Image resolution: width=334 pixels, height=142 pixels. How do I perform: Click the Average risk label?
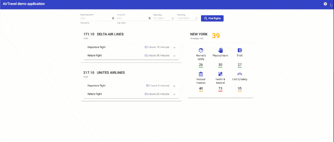197,39
